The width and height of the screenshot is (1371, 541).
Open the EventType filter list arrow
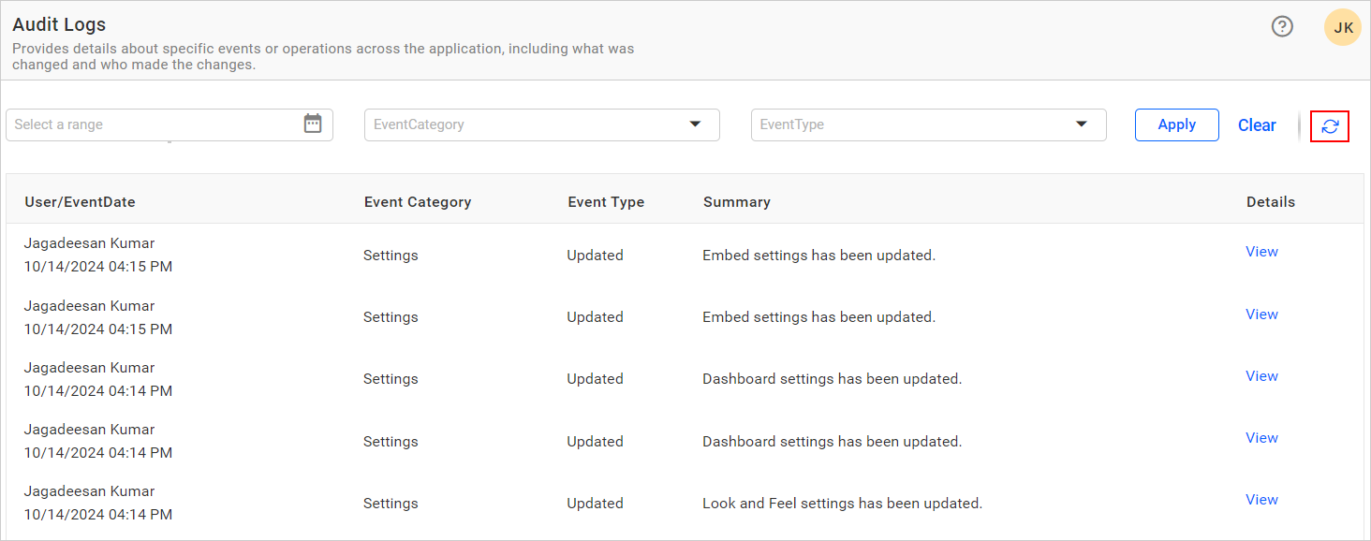tap(1082, 124)
